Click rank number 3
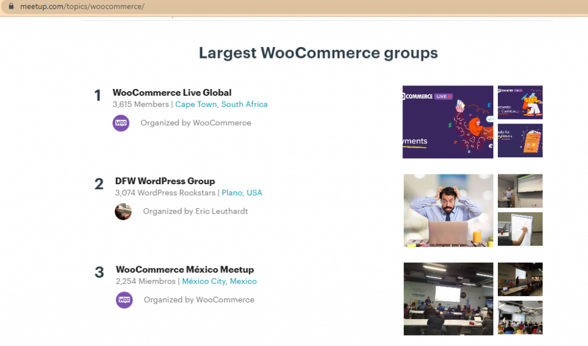 pos(99,273)
